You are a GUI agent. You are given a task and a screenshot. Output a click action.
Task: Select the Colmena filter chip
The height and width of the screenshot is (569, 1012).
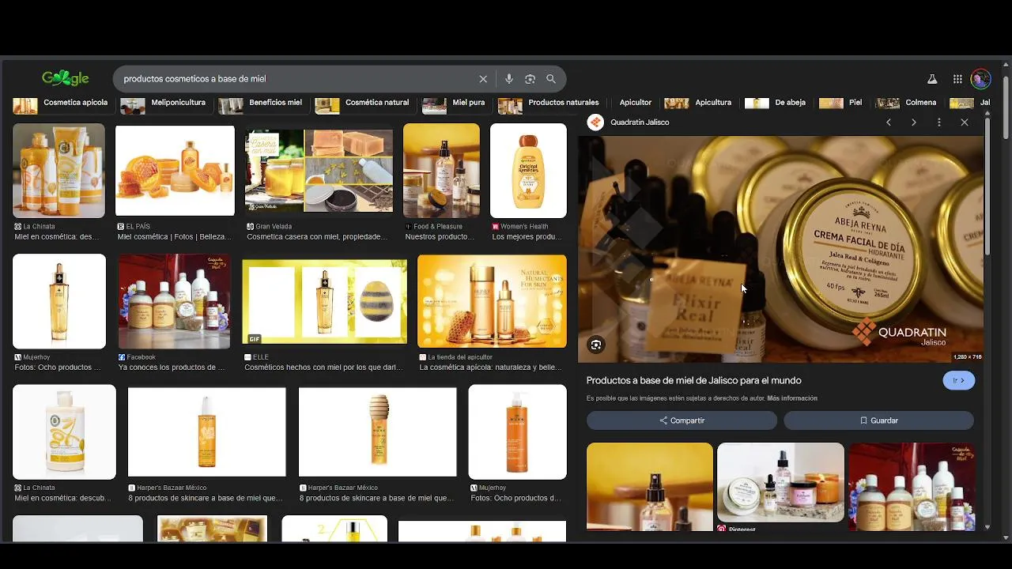(x=908, y=103)
